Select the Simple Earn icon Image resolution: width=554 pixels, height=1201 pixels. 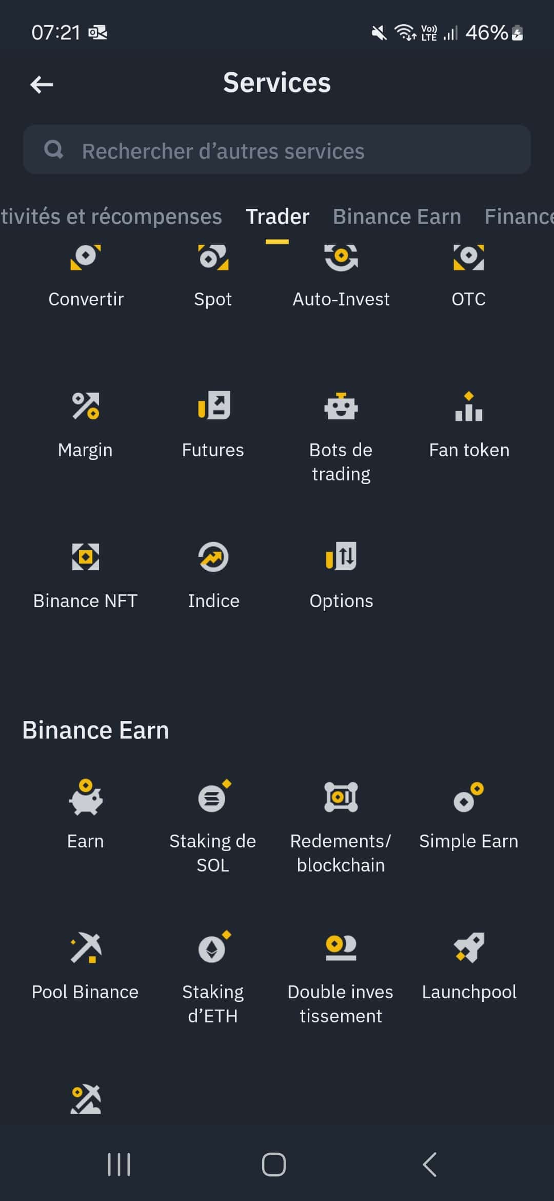(468, 798)
